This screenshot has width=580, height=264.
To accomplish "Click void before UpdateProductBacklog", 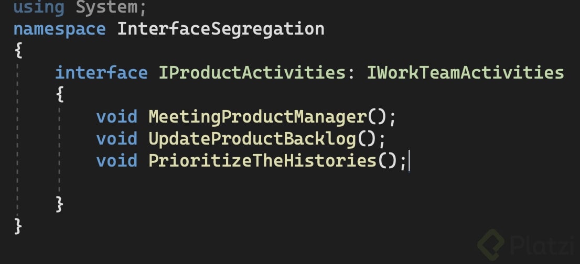I will (x=117, y=139).
